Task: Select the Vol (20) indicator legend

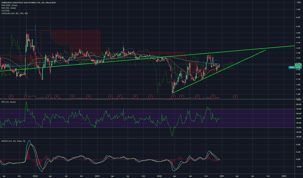Action: (x=5, y=11)
